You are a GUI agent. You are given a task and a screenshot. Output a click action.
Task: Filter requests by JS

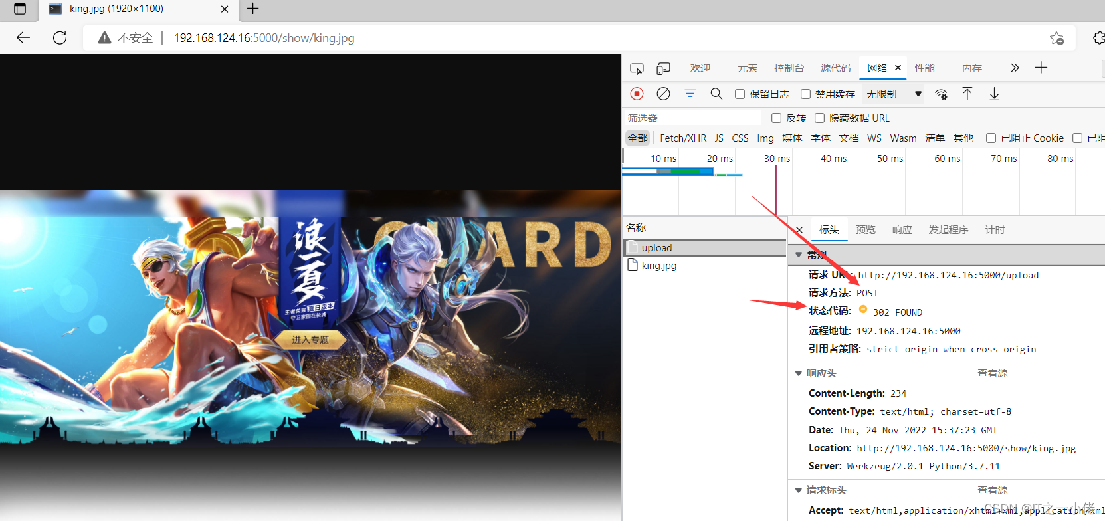(x=719, y=138)
